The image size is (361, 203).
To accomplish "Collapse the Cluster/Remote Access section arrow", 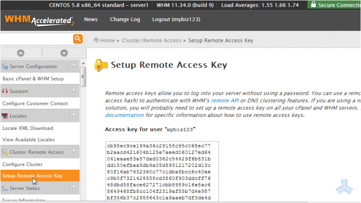I will point(74,152).
